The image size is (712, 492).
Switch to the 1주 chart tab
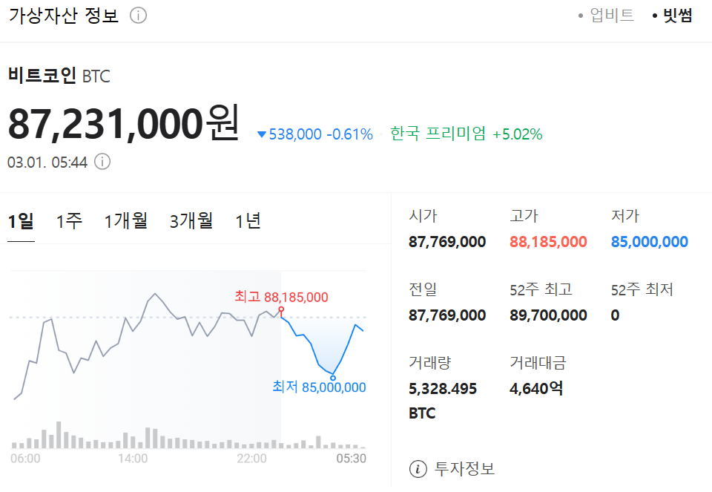pos(67,220)
